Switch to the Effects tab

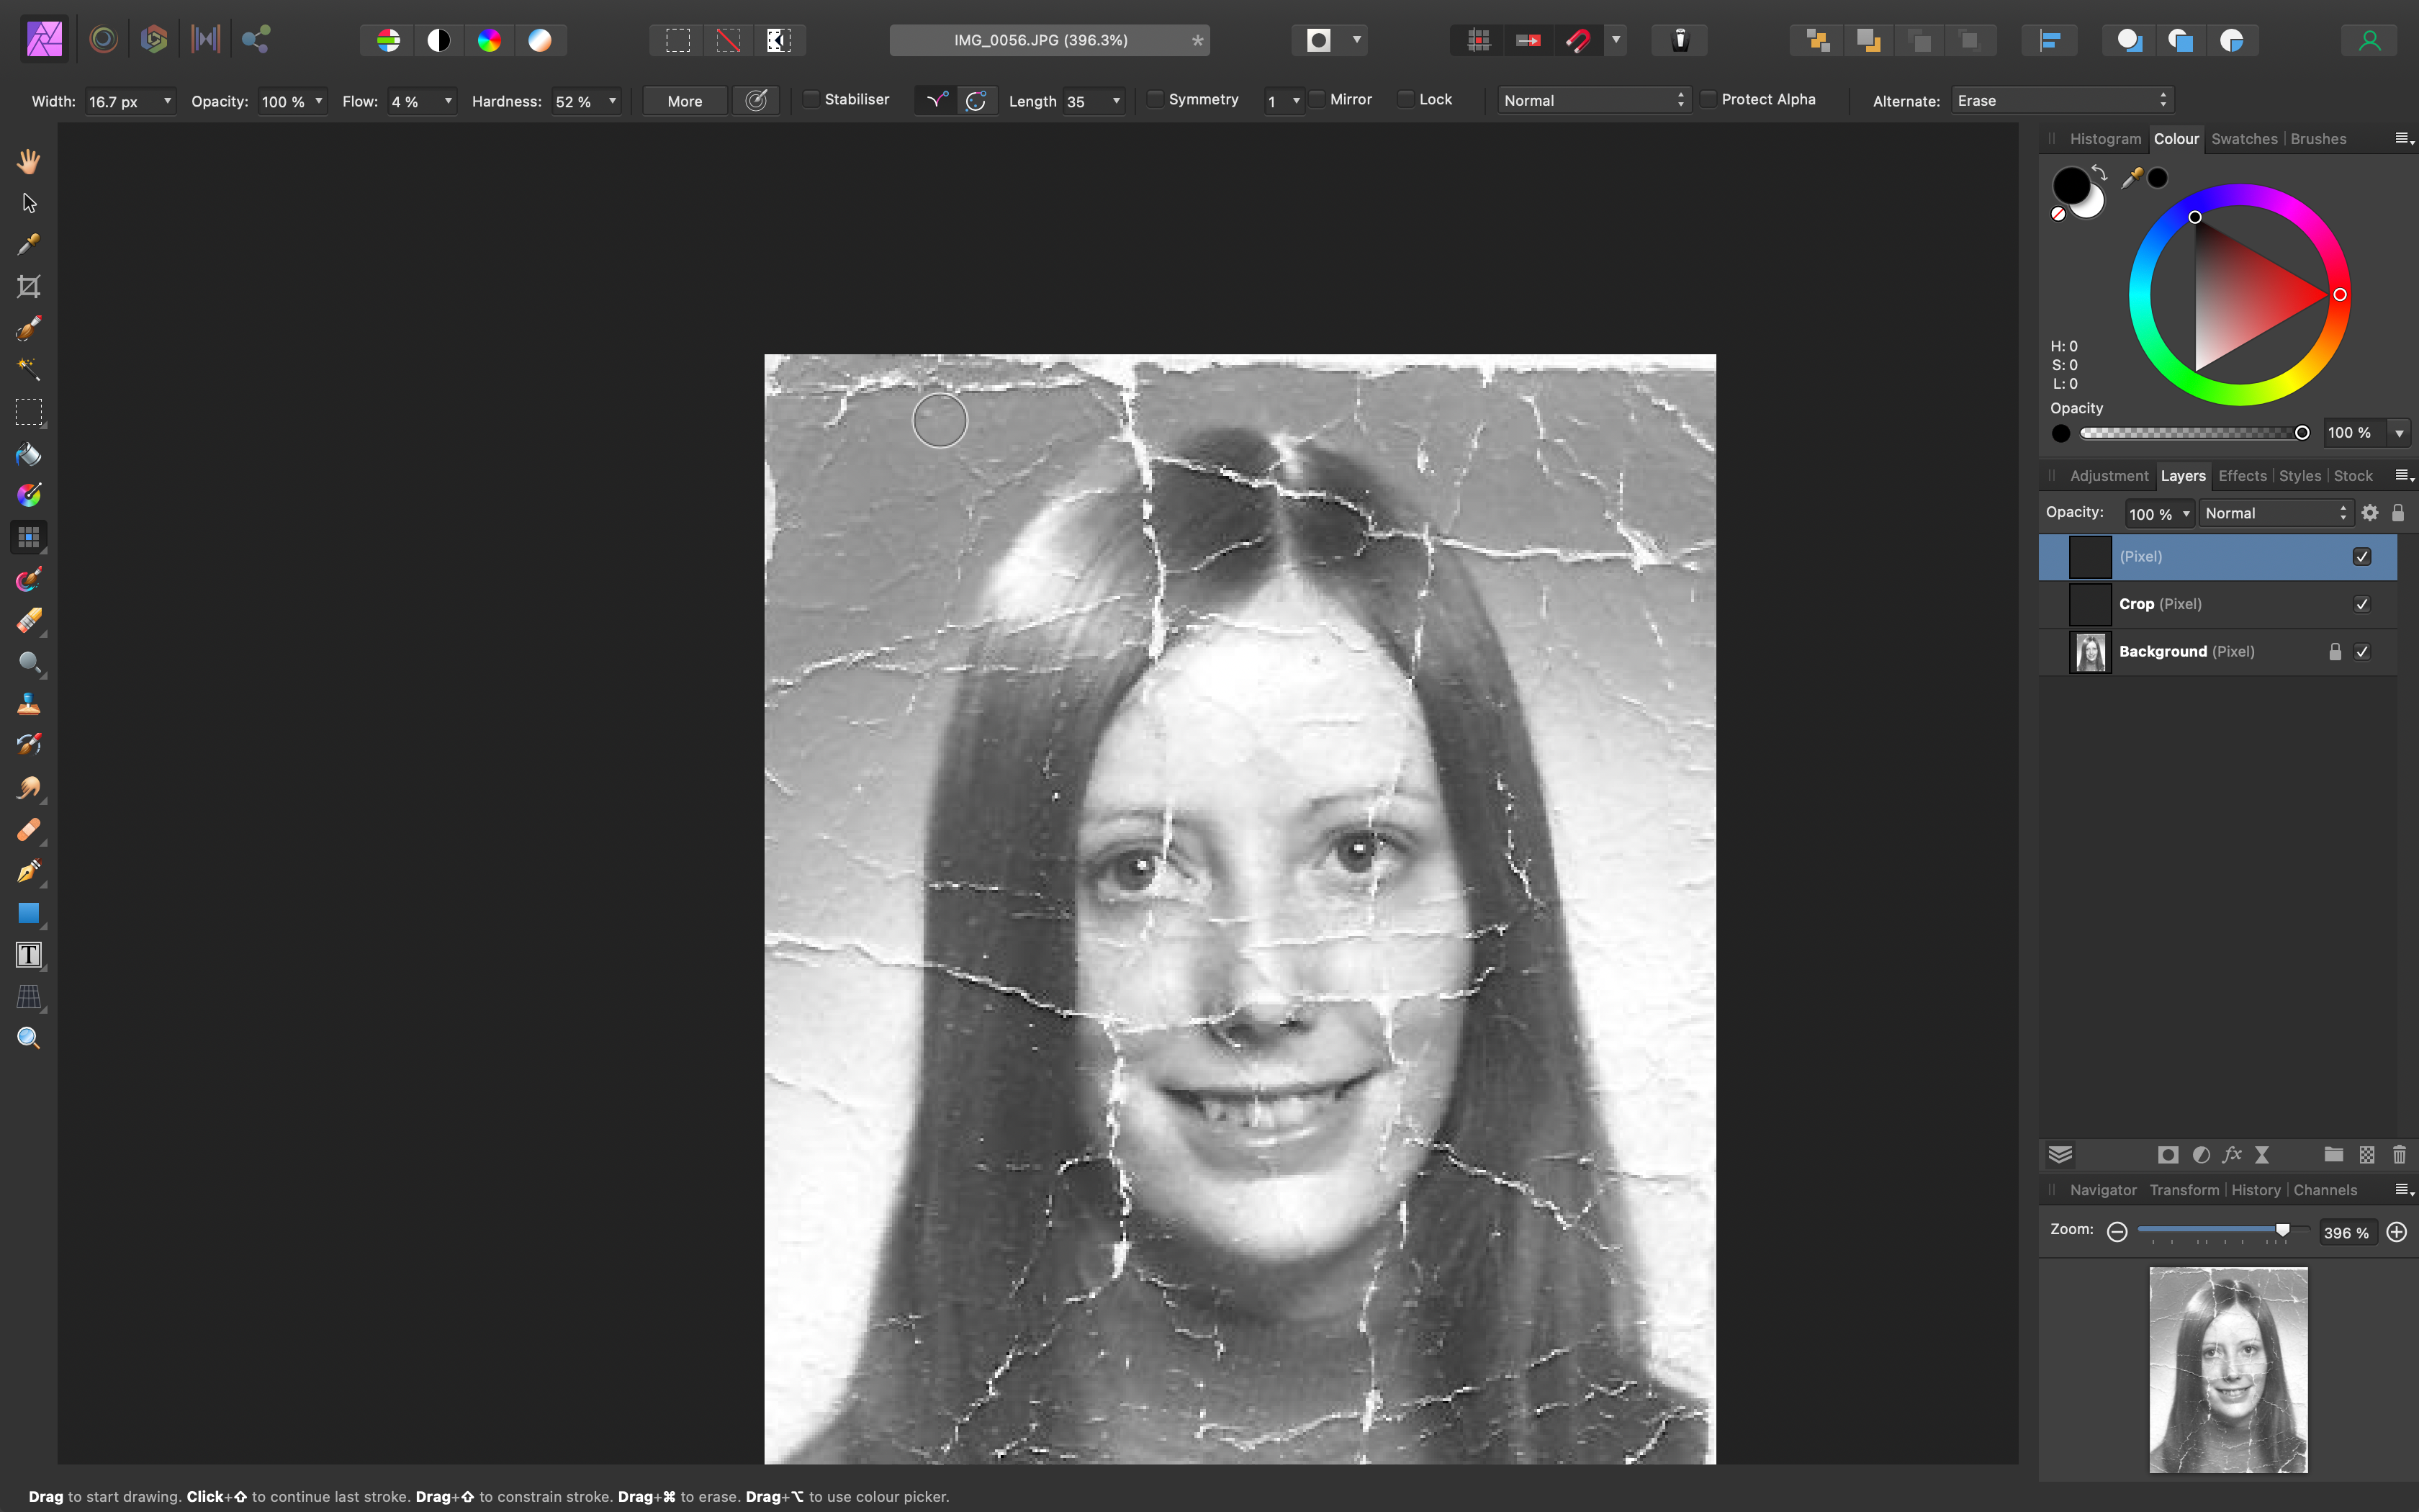(2242, 476)
